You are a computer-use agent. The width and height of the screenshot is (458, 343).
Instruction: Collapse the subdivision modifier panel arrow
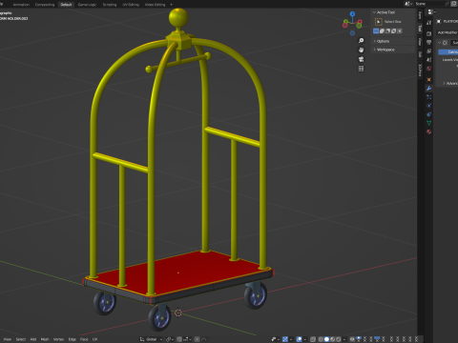click(x=440, y=43)
